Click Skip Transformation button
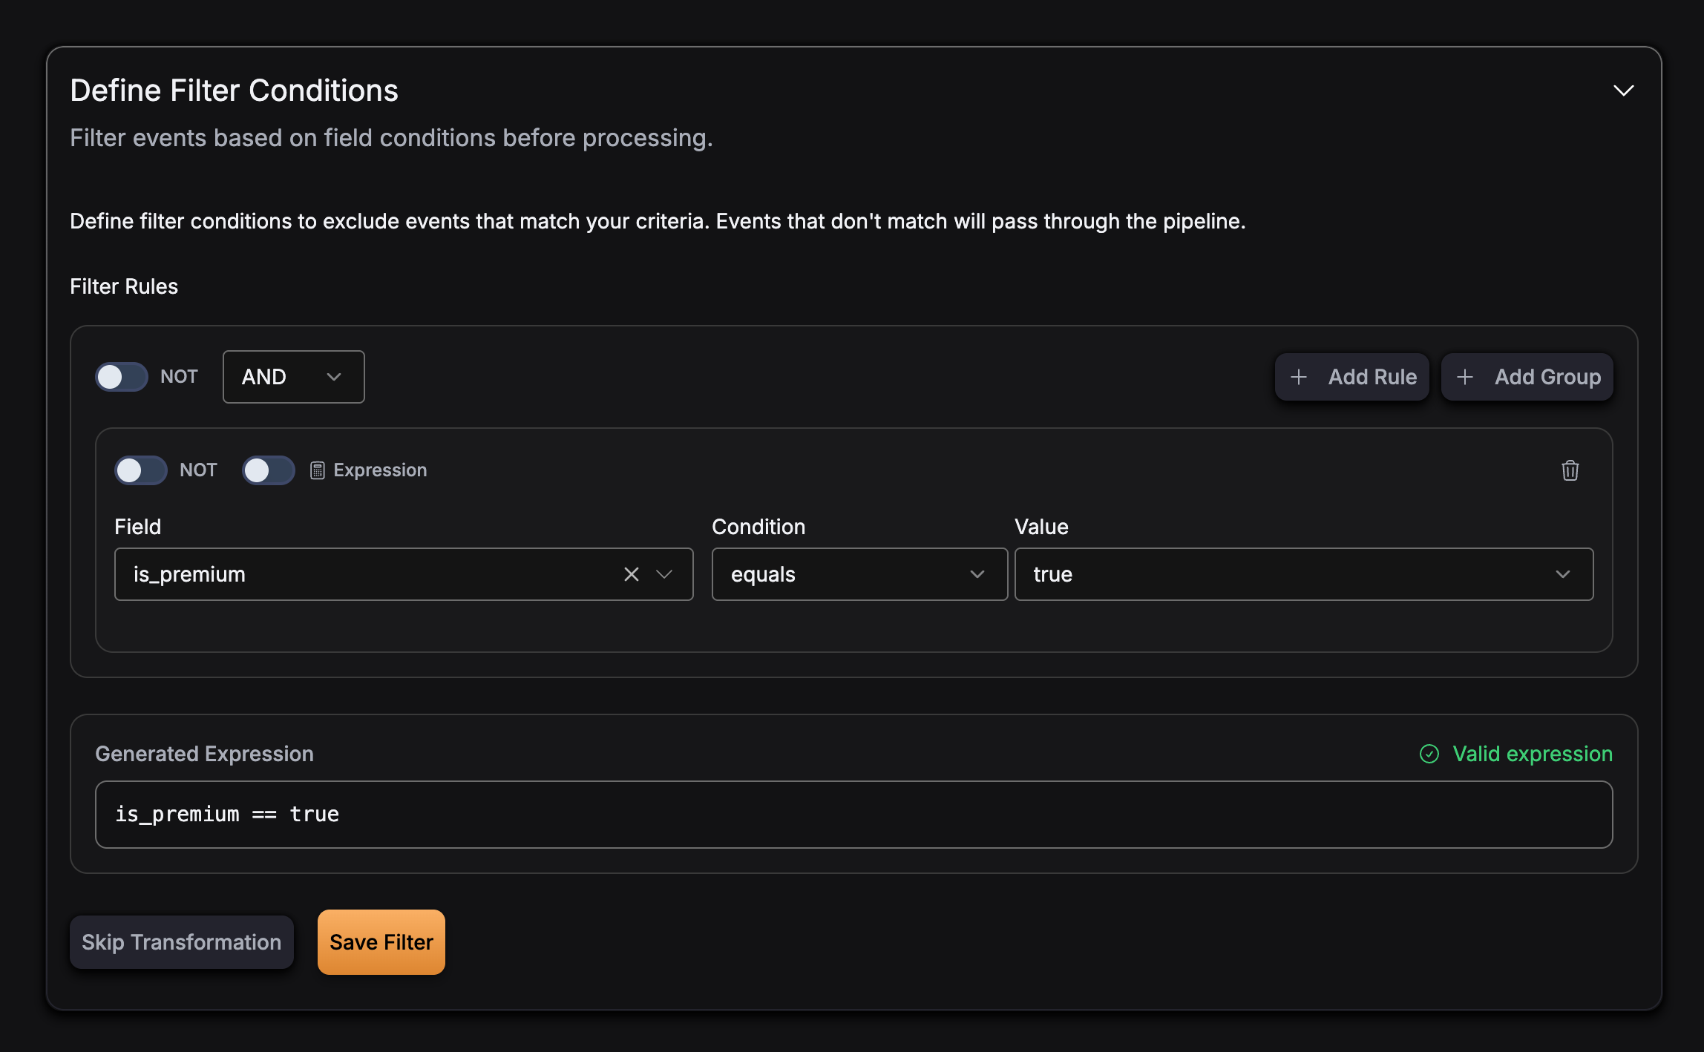1704x1052 pixels. click(182, 942)
